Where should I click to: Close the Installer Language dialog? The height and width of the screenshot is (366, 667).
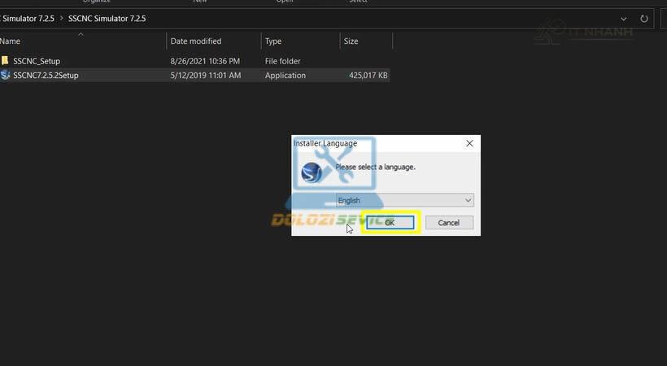pos(469,143)
